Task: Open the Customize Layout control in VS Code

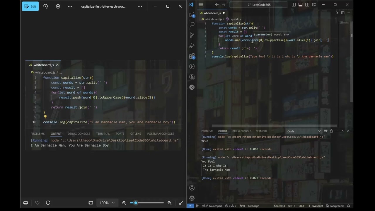Action: tap(314, 5)
